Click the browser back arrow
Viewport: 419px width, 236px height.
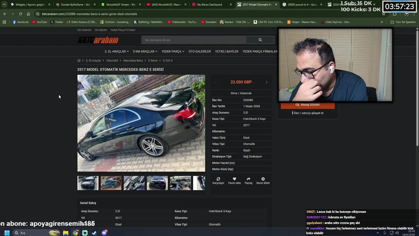point(5,14)
